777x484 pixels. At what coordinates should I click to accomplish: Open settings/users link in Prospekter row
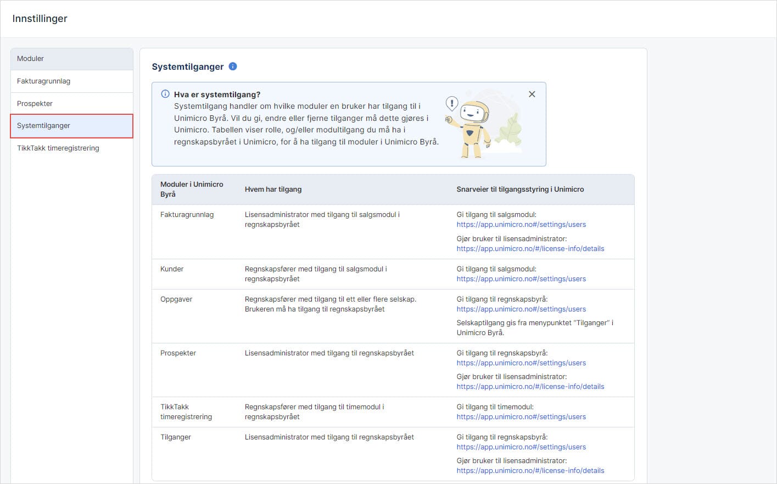pos(521,363)
